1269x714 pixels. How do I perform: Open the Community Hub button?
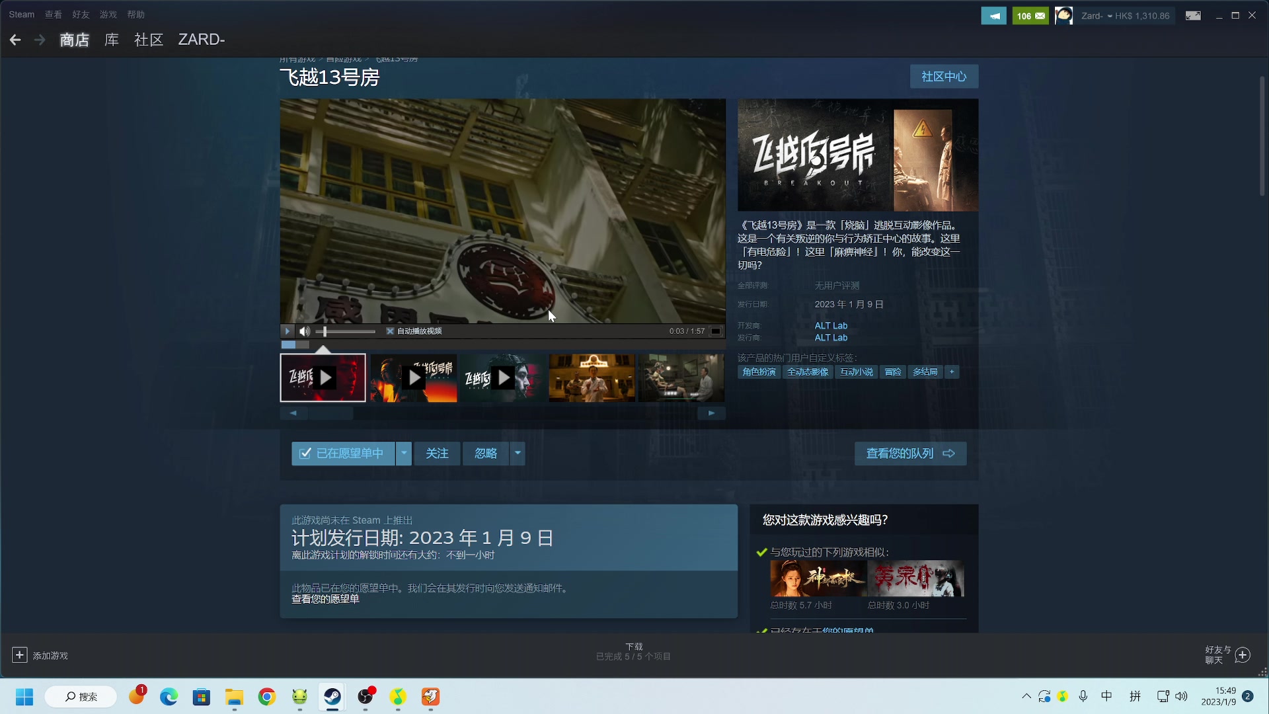[x=944, y=77]
